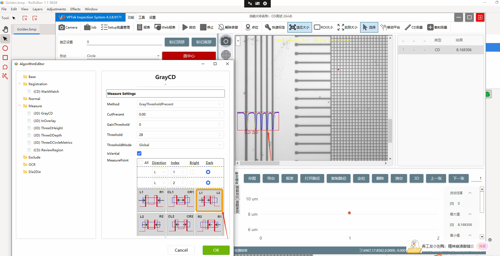Click the OK button

216,250
